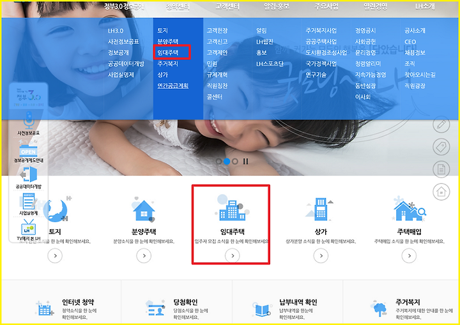Pause the banner slideshow
Image resolution: width=460 pixels, height=325 pixels.
click(245, 162)
